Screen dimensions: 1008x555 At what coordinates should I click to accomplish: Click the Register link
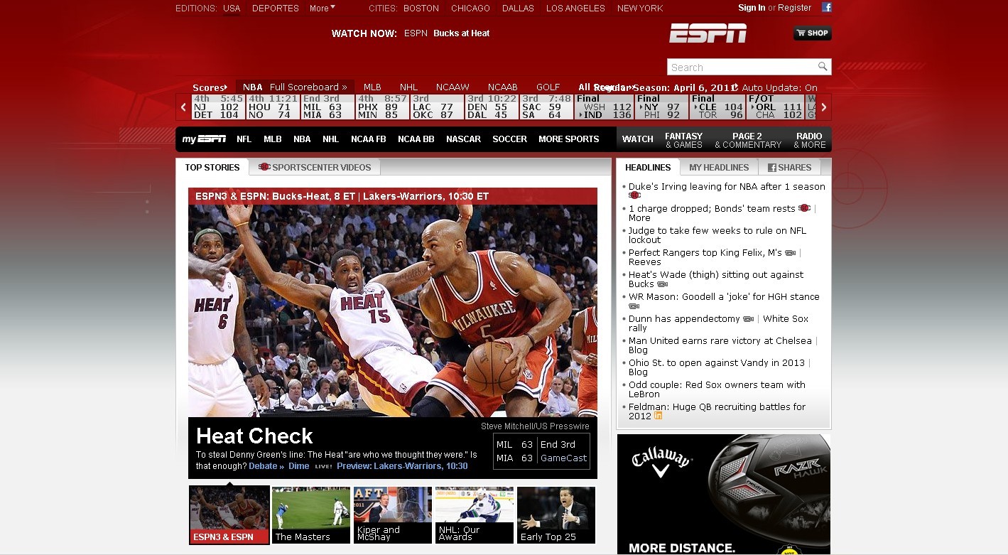coord(795,8)
